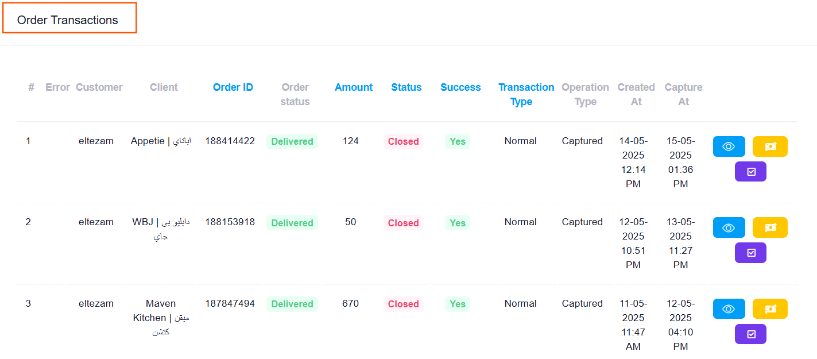Image resolution: width=817 pixels, height=359 pixels.
Task: Click purple checkmark icon in row 1
Action: pos(750,171)
